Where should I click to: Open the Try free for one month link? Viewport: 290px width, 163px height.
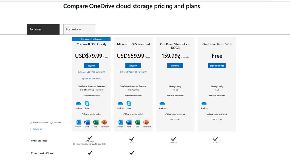click(x=91, y=78)
